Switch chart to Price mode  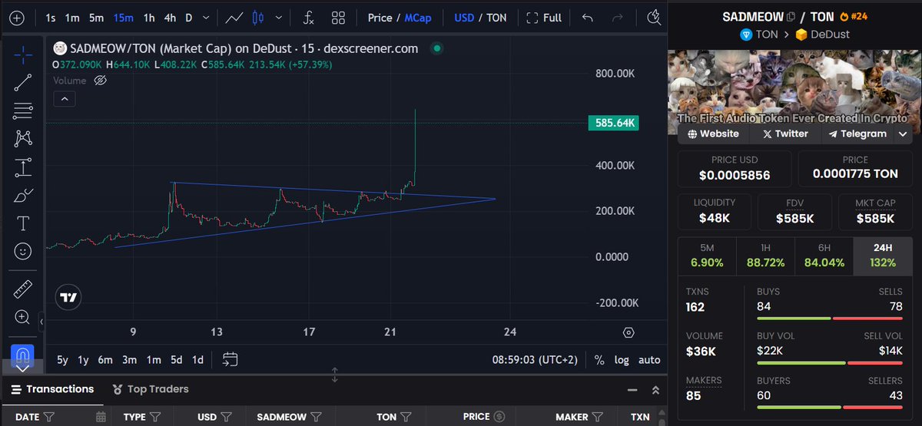[380, 18]
